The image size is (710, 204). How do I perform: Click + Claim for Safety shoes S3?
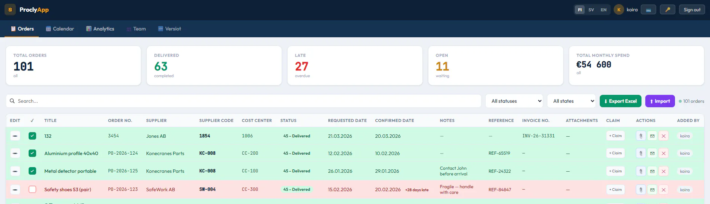pos(616,190)
